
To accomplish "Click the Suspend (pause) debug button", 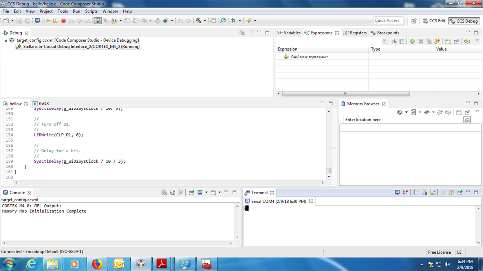I will (55, 20).
